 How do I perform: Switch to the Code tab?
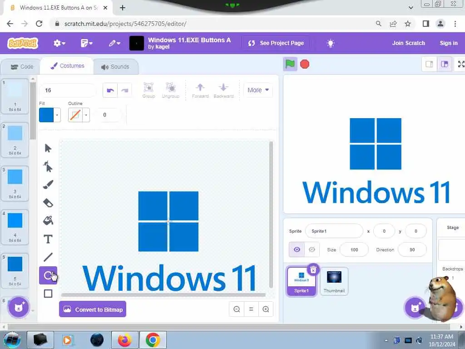[x=22, y=67]
